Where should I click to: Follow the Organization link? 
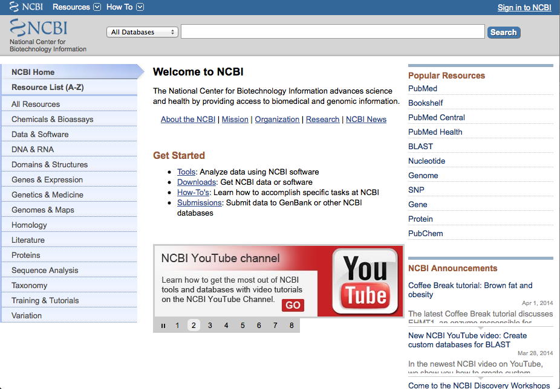point(277,119)
